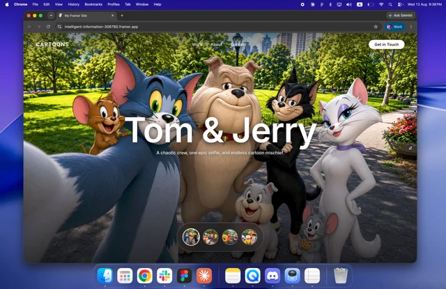Open the keyboard input source menu

360,4
